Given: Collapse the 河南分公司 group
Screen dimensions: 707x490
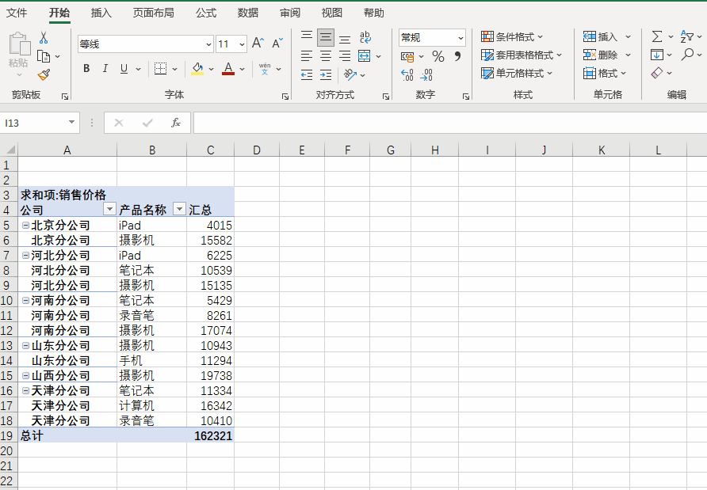Looking at the screenshot, I should [25, 300].
